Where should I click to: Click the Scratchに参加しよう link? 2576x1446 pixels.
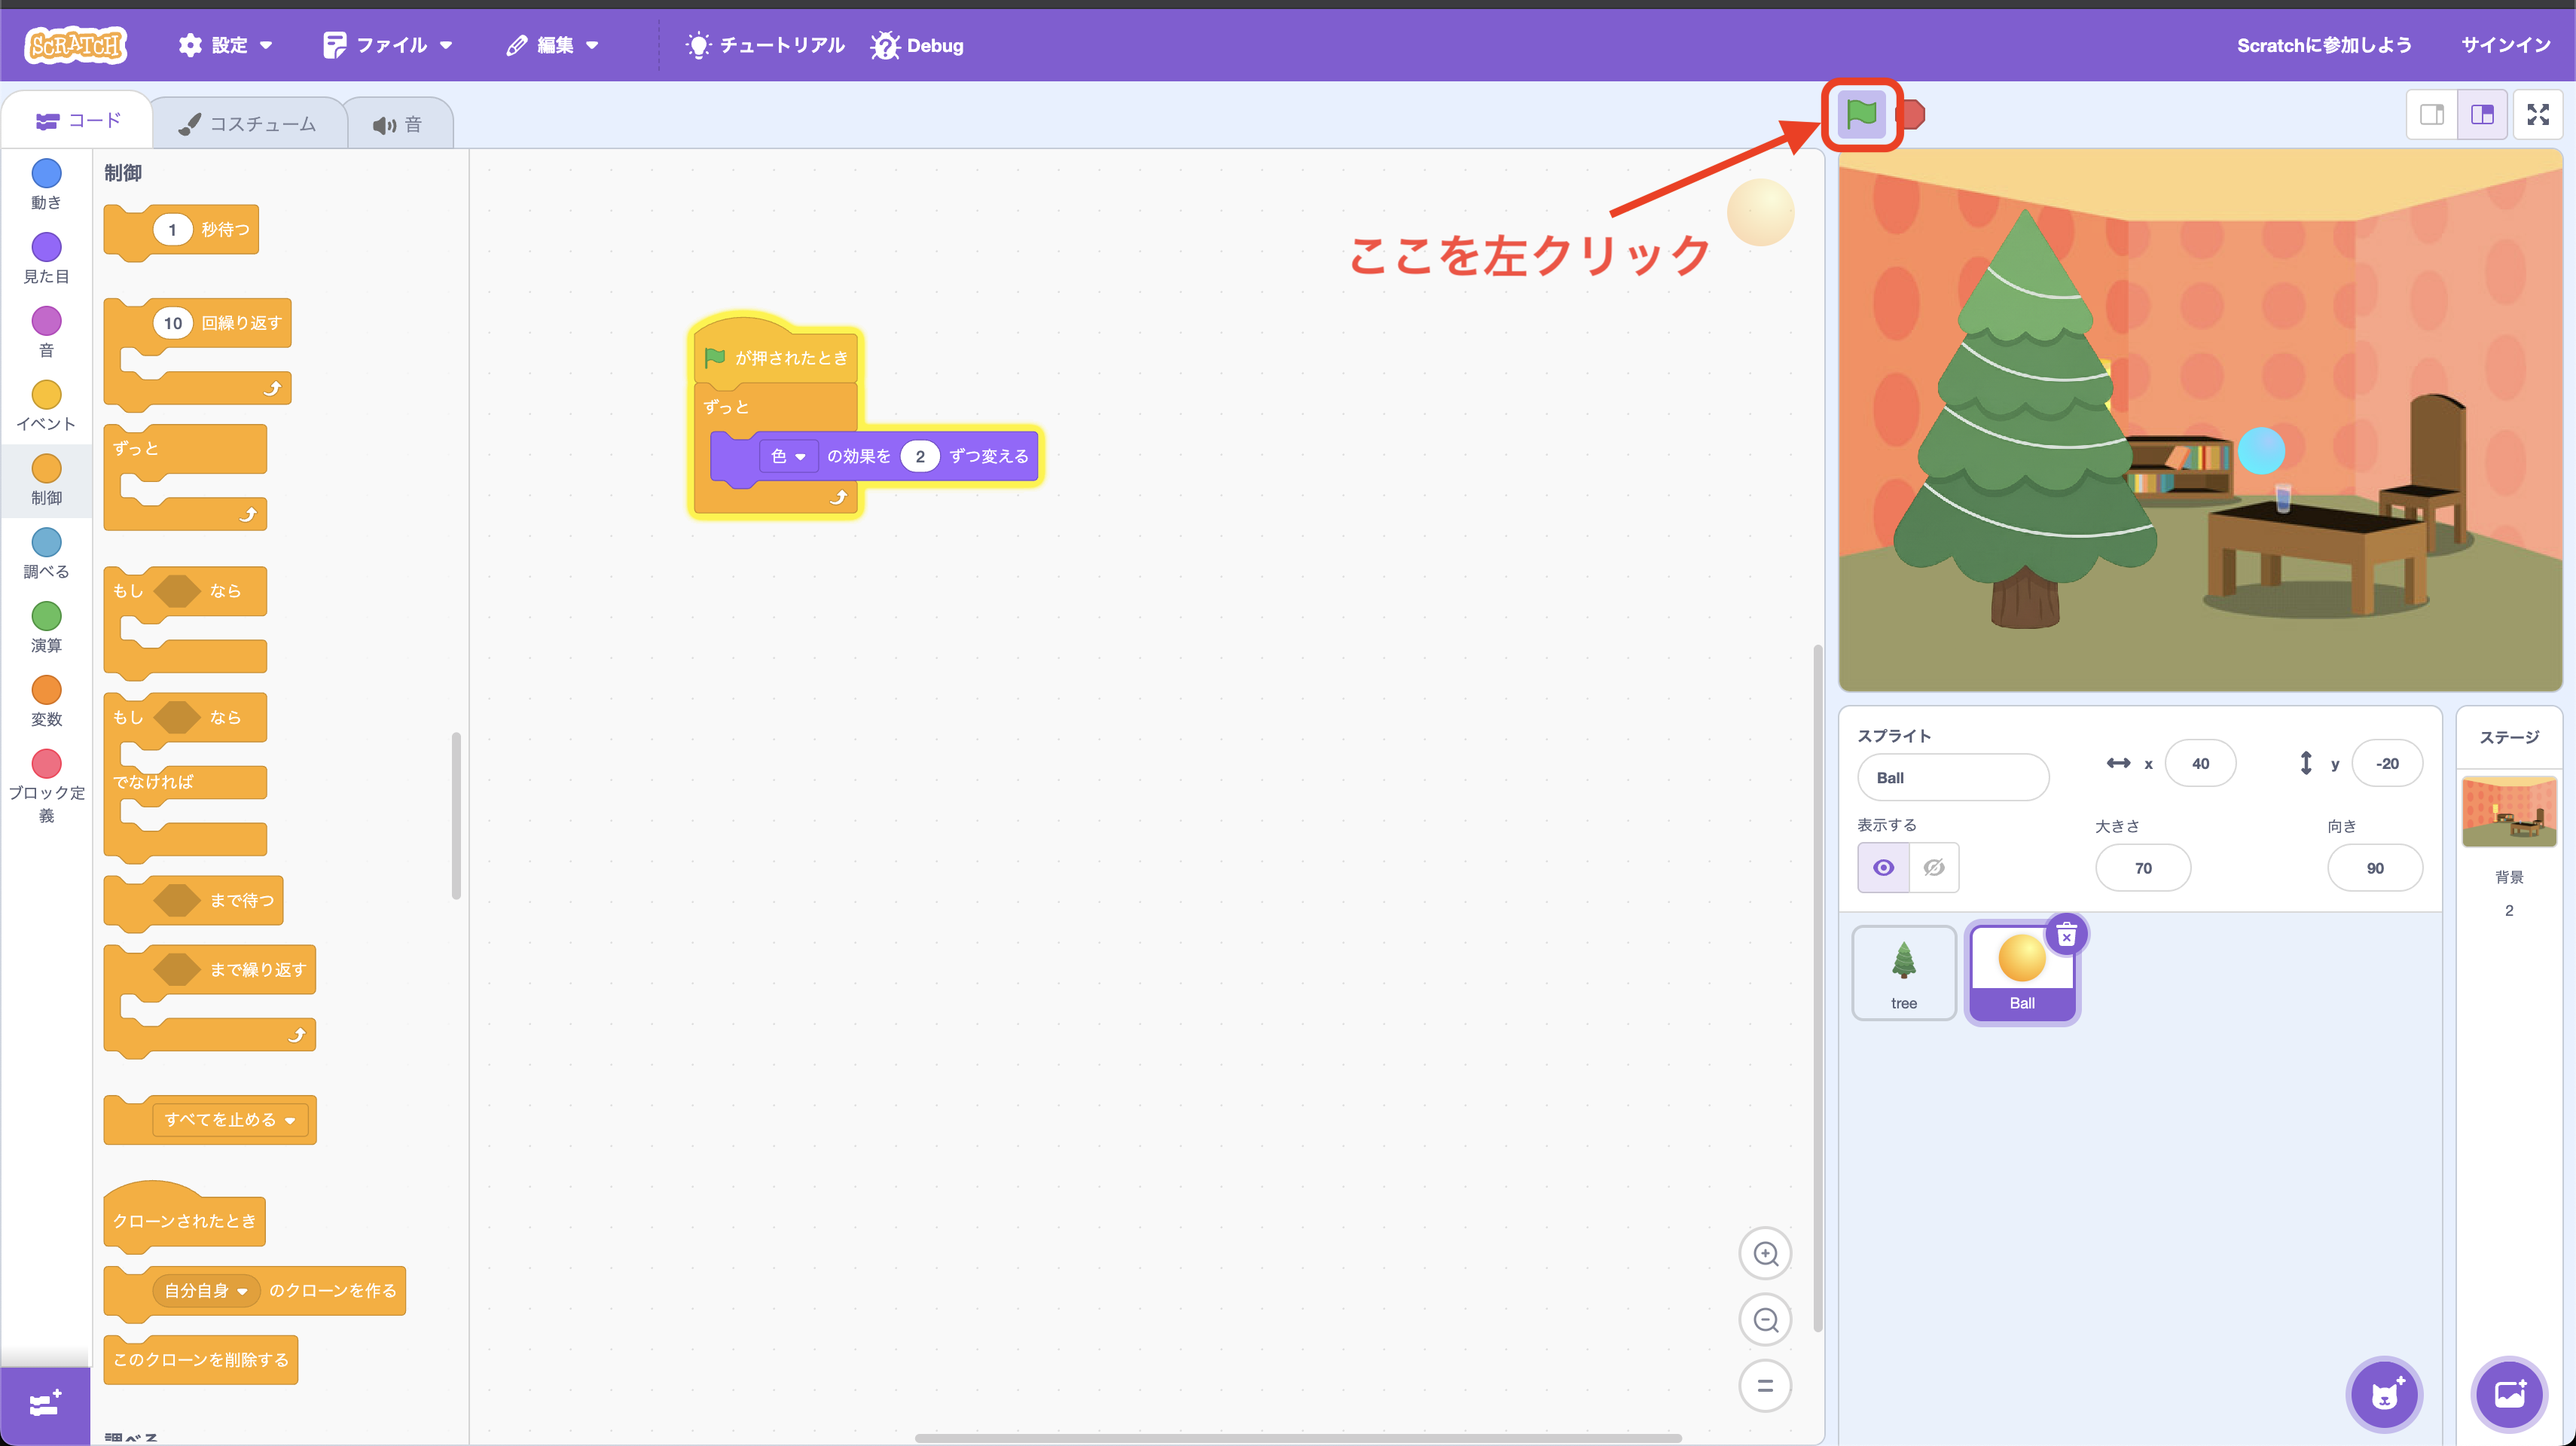pos(2325,45)
